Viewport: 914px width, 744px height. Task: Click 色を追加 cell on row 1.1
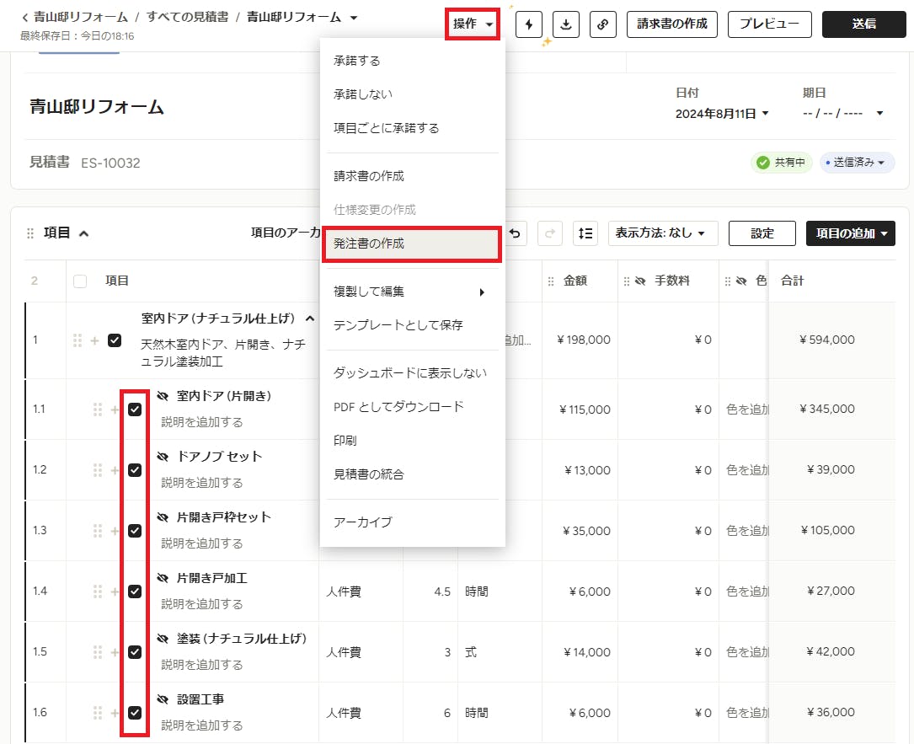coord(747,409)
